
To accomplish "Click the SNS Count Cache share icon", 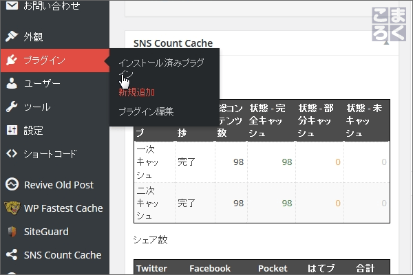I will point(12,255).
